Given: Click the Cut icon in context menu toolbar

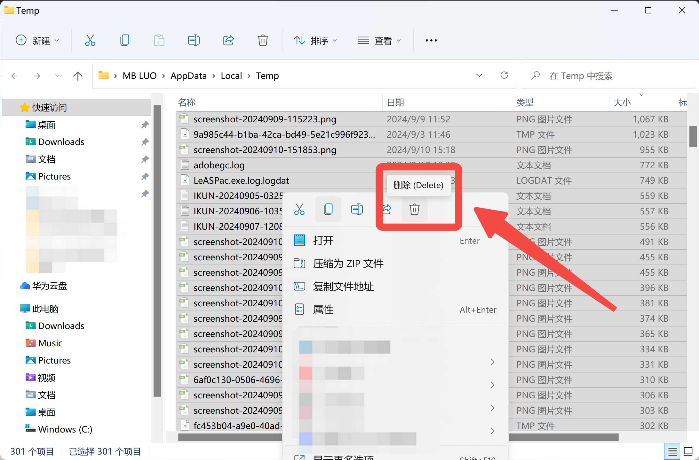Looking at the screenshot, I should click(x=298, y=209).
